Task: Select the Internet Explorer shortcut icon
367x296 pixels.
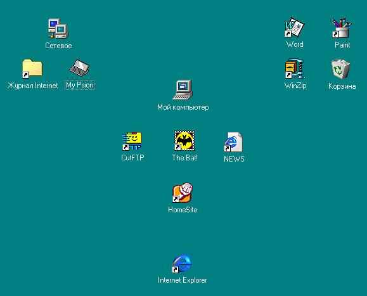Action: [x=182, y=263]
